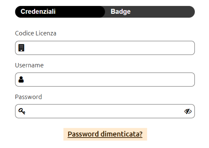The image size is (209, 148).
Task: Select the gray Badge segment
Action: pos(150,12)
